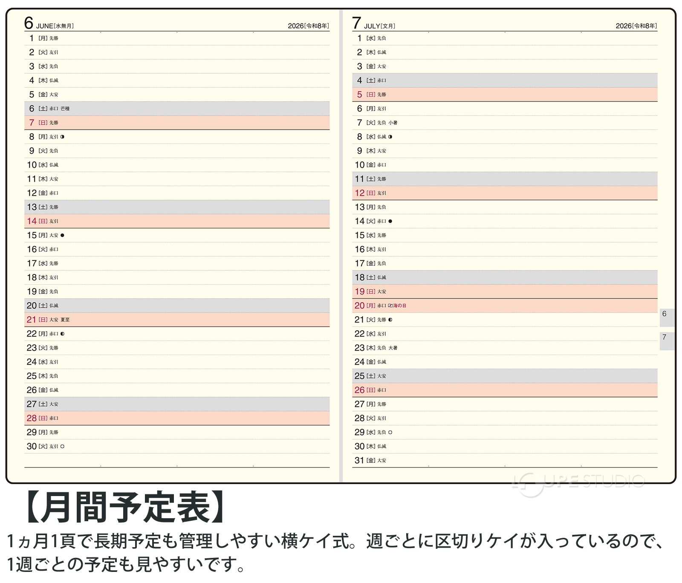Screen dimensions: 682x583
Task: Select the June 21 夏至 Sunday row
Action: pyautogui.click(x=177, y=320)
